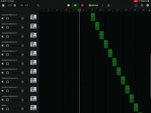Stop playback with the square button
The height and width of the screenshot is (113, 151).
(x=69, y=5)
